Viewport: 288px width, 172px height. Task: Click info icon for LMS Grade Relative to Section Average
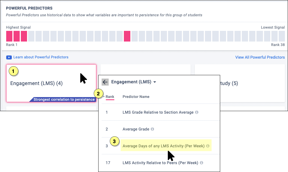coord(197,112)
